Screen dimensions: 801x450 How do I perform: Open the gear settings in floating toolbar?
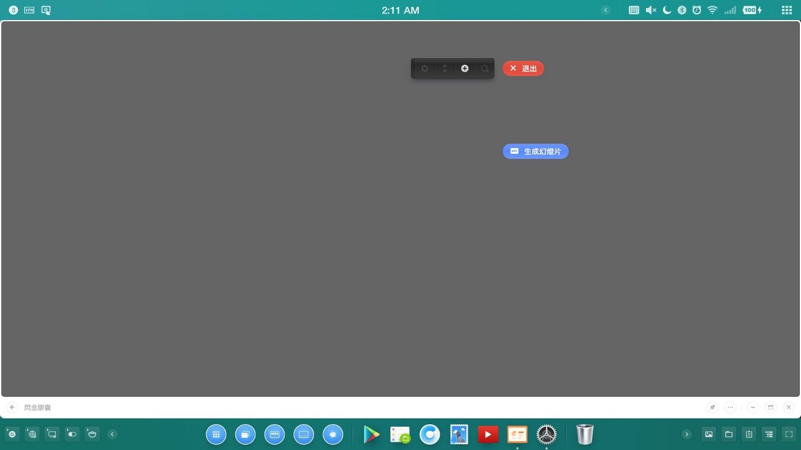(425, 69)
